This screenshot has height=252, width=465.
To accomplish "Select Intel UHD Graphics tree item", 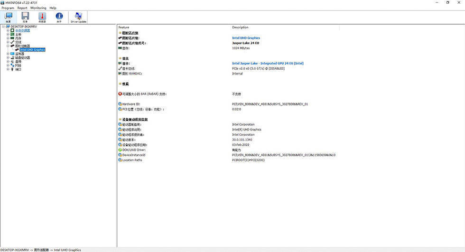I will [33, 50].
